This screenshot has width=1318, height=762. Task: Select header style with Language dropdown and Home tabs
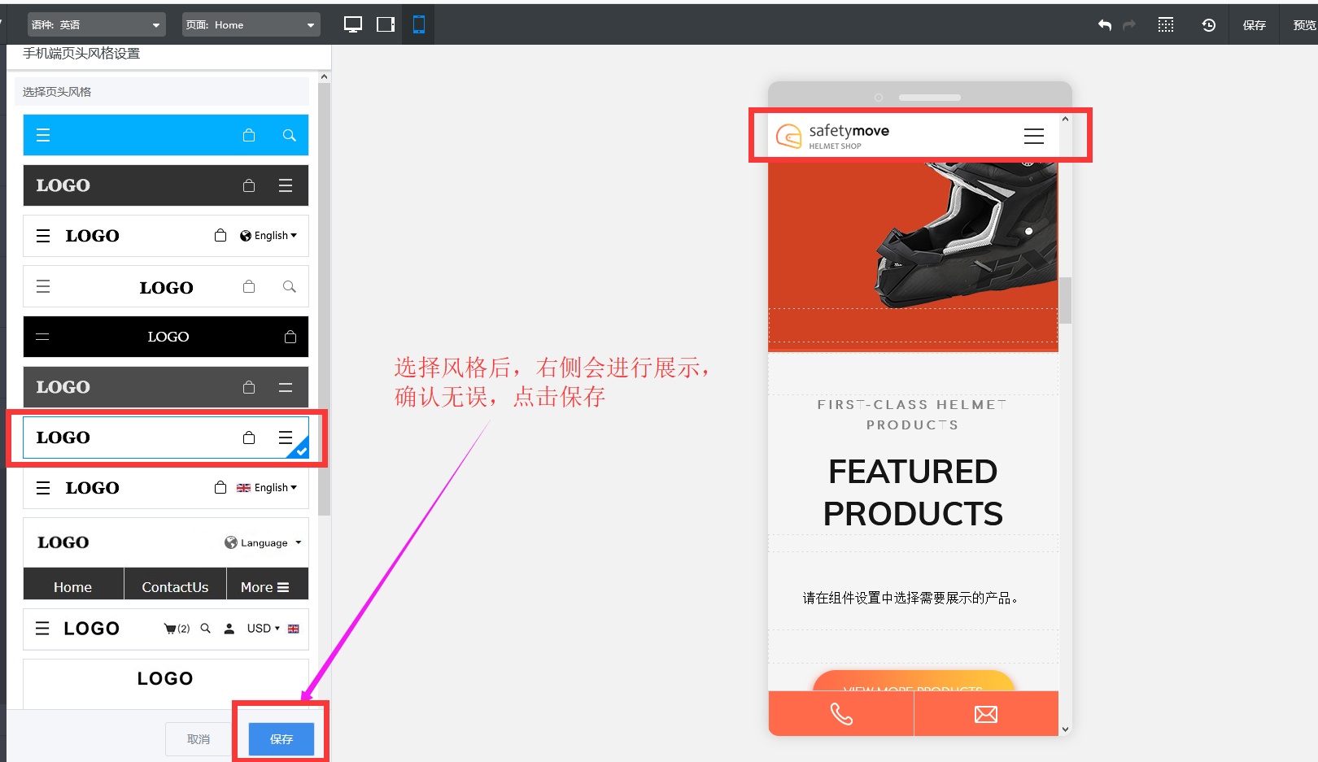pos(166,560)
